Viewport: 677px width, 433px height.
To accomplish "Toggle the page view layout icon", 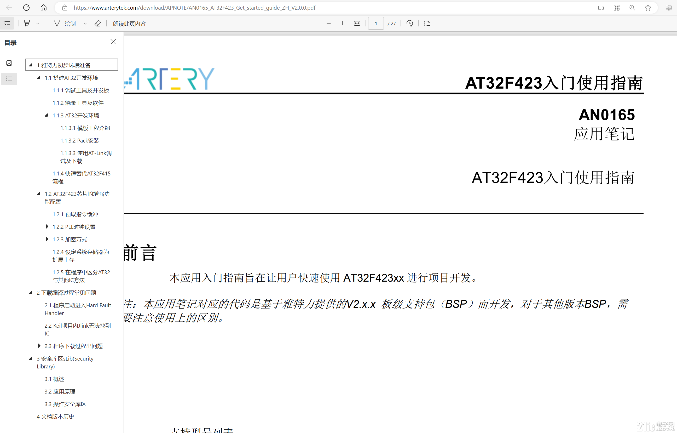I will (x=427, y=23).
